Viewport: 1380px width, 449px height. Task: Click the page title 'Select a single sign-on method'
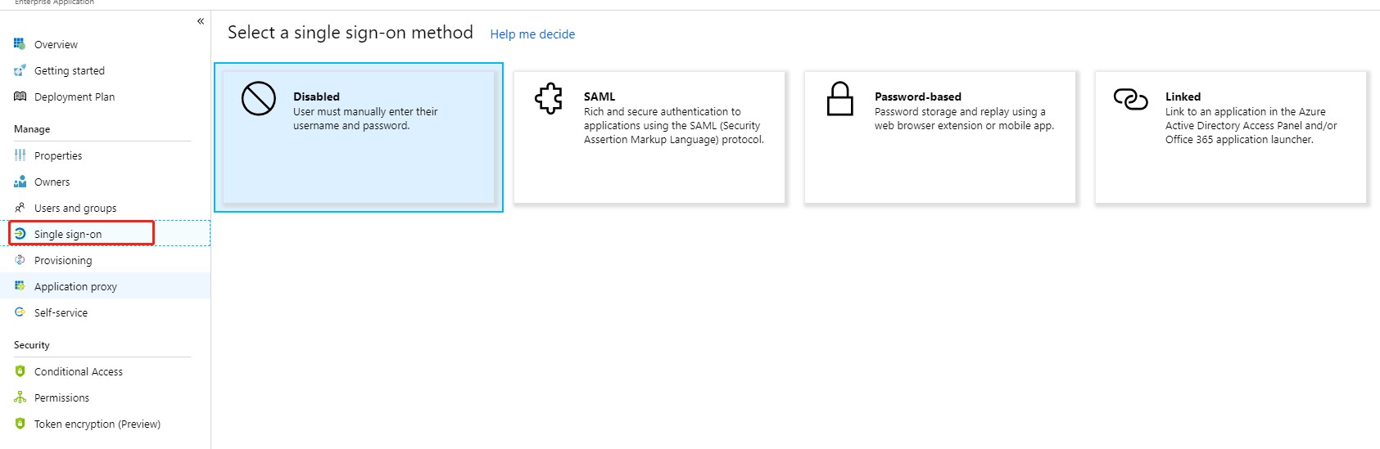[x=351, y=33]
